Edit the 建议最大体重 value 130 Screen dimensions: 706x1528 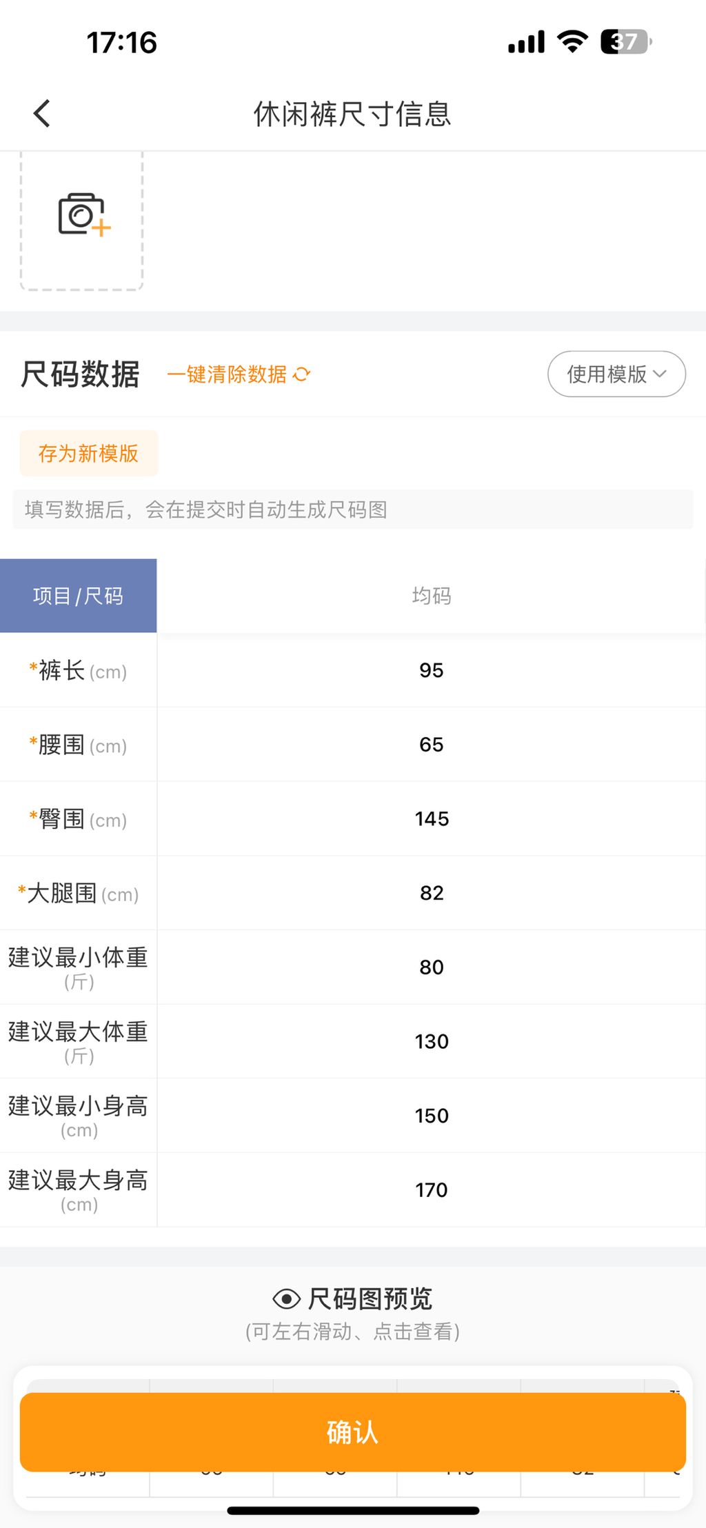[x=432, y=1042]
